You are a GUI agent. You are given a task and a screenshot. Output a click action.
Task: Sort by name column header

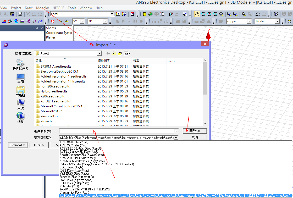click(x=65, y=60)
